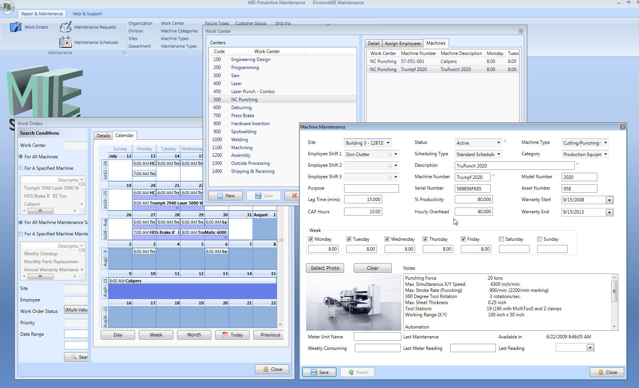Toggle Wednesday checkbox
Screen dimensions: 639x388
coord(387,239)
